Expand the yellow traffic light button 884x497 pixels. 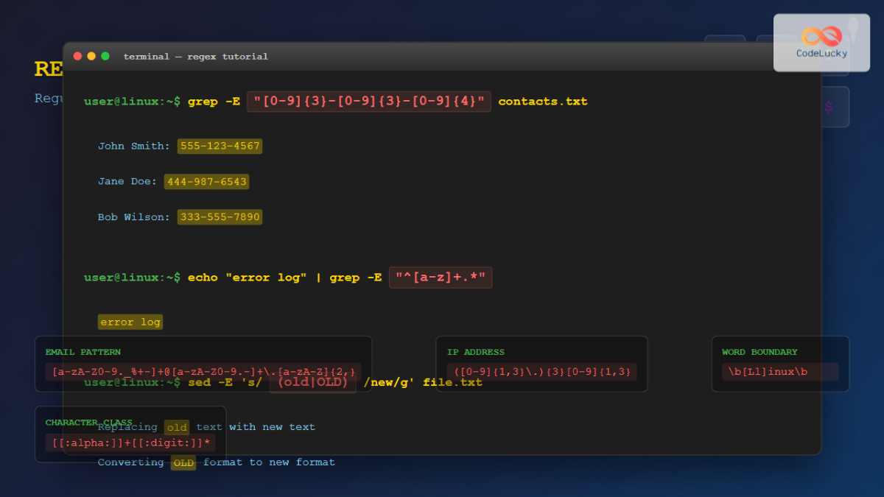91,55
